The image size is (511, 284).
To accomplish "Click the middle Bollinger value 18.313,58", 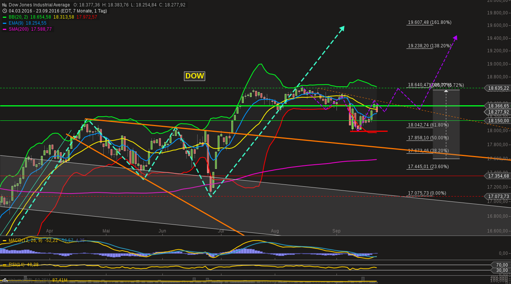I will pos(64,17).
